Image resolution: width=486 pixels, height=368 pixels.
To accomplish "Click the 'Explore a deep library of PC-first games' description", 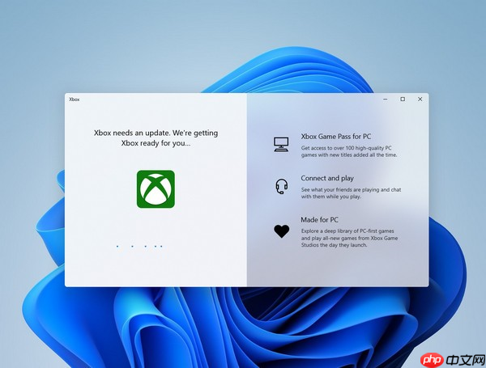I will (x=349, y=238).
